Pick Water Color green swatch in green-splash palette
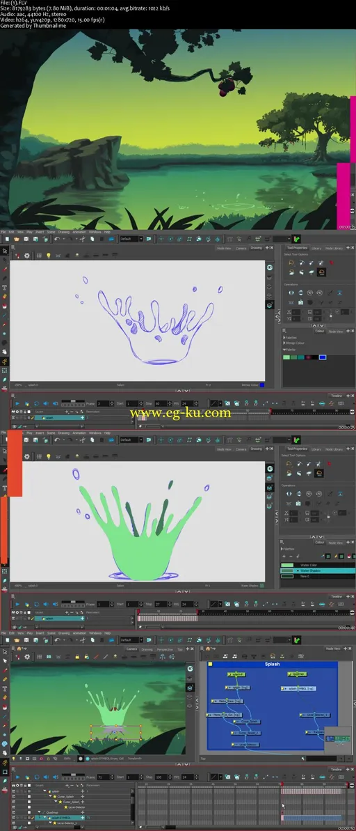356x831 pixels. coord(286,565)
